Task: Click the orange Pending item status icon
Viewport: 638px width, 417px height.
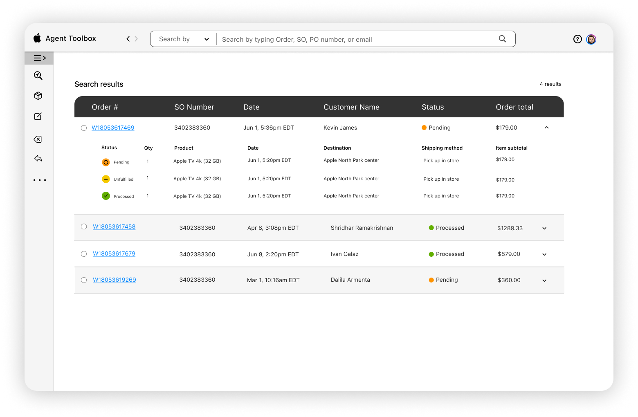Action: (x=106, y=162)
